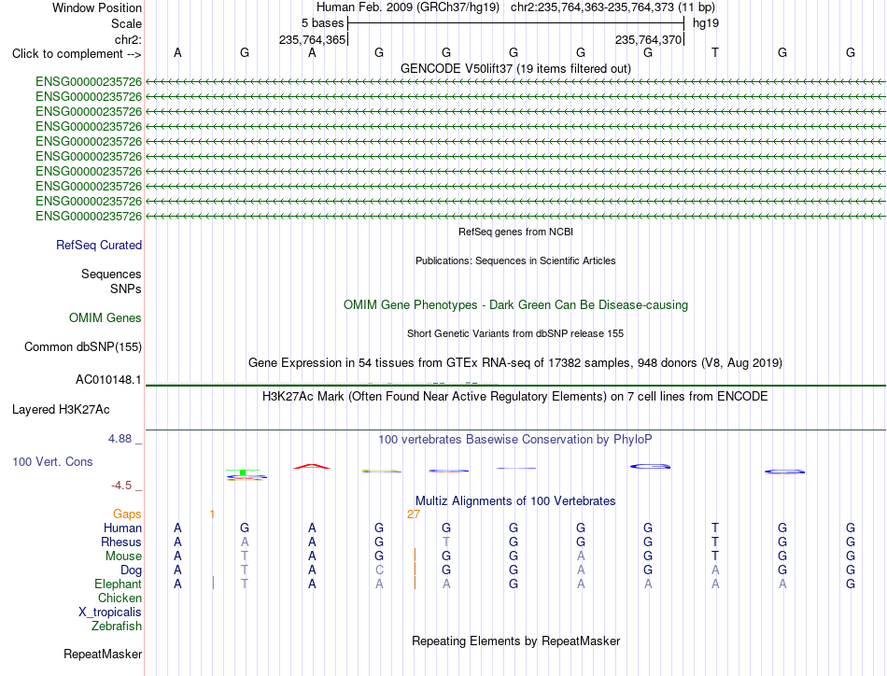Click the T base in Human alignment row
887x676 pixels.
[715, 528]
